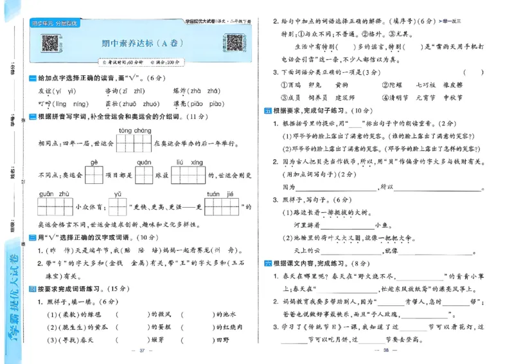Click the writing box under gè
Screen dimensions: 514x364
pos(94,175)
